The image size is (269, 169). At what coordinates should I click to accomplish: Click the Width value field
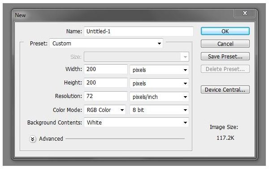point(106,69)
